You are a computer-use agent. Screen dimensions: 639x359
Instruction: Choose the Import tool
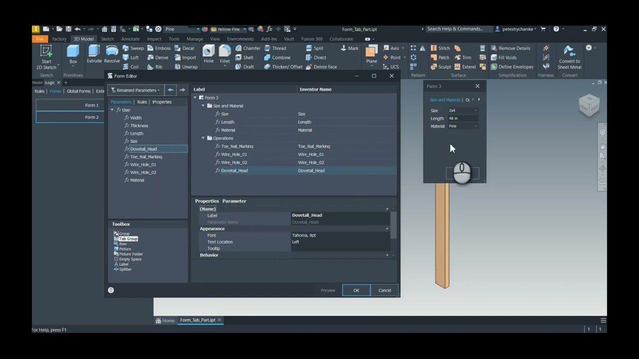point(185,57)
